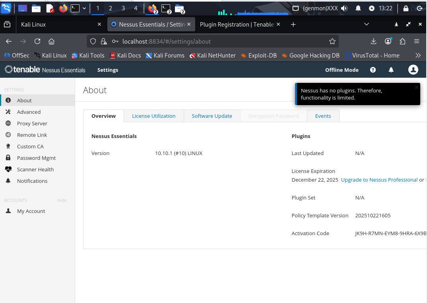The width and height of the screenshot is (427, 303).
Task: Click the Tenable Nessus Essentials logo
Action: pyautogui.click(x=45, y=70)
